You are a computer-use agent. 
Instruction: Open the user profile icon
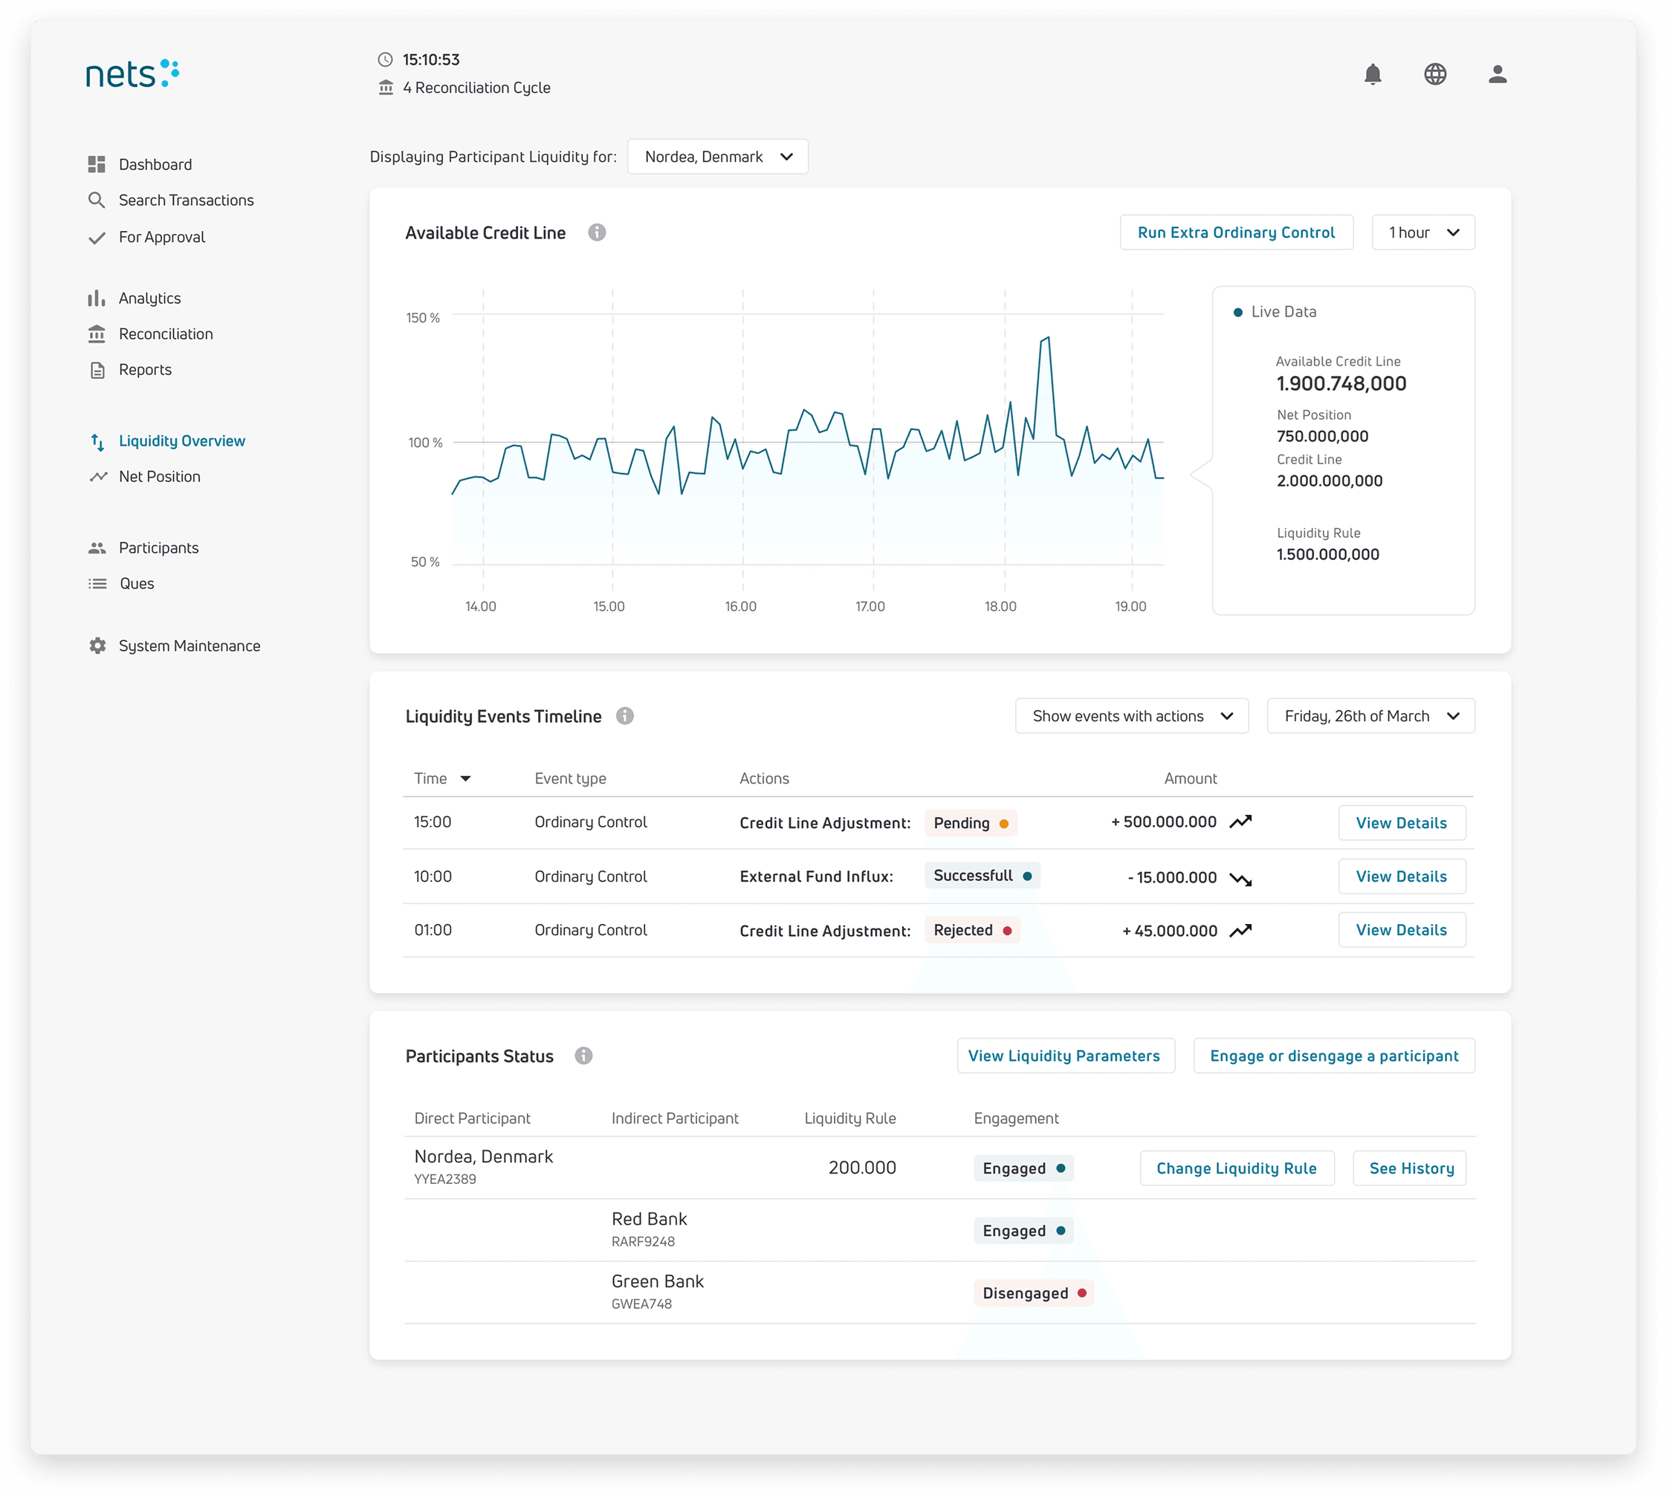click(1498, 74)
